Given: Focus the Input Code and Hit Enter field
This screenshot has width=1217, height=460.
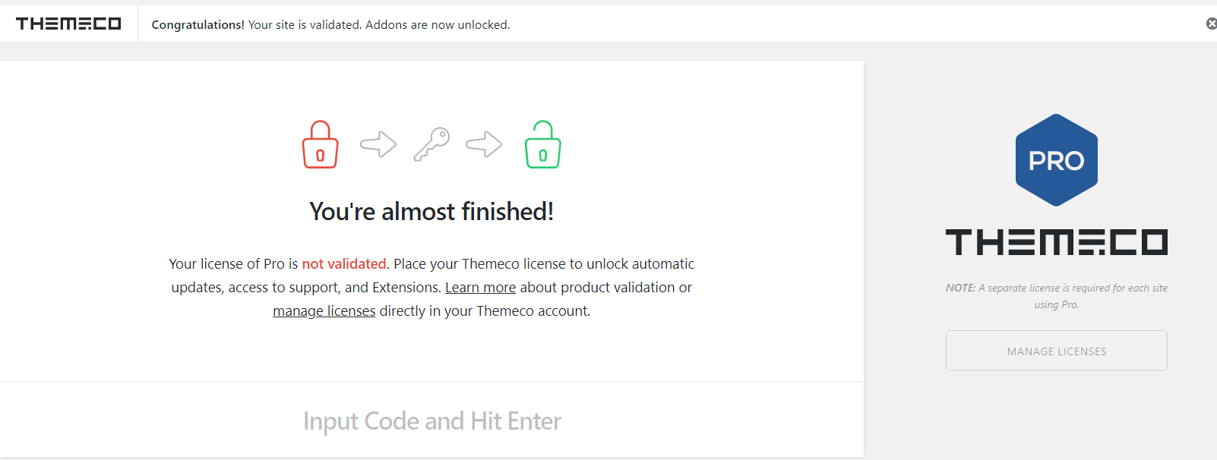Looking at the screenshot, I should pos(431,421).
